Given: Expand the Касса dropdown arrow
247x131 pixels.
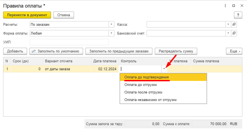Looking at the screenshot, I should tap(228, 24).
